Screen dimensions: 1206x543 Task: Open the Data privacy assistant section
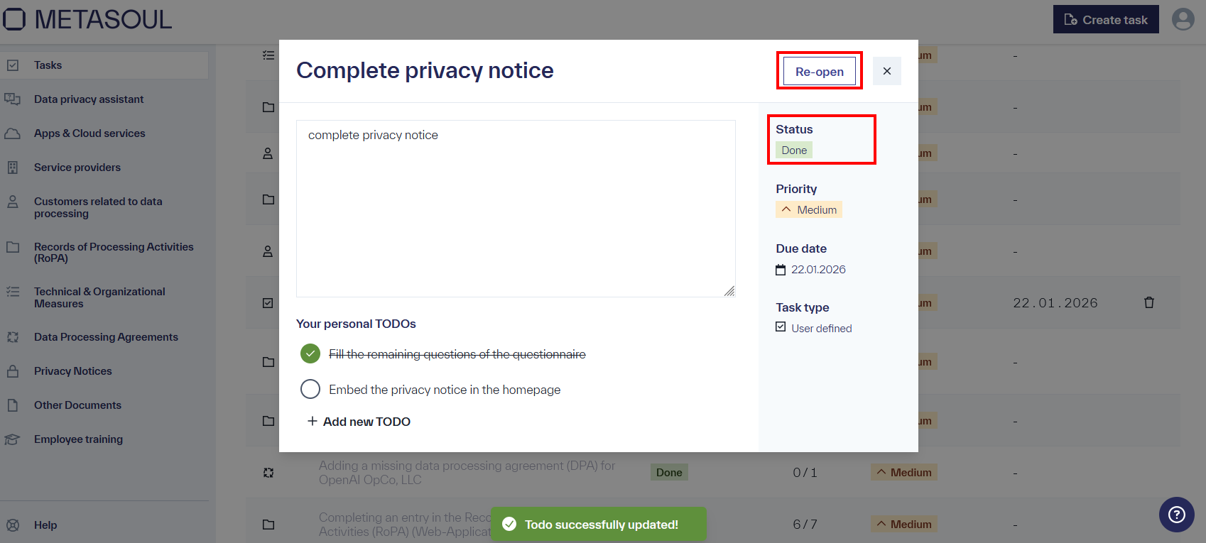88,99
